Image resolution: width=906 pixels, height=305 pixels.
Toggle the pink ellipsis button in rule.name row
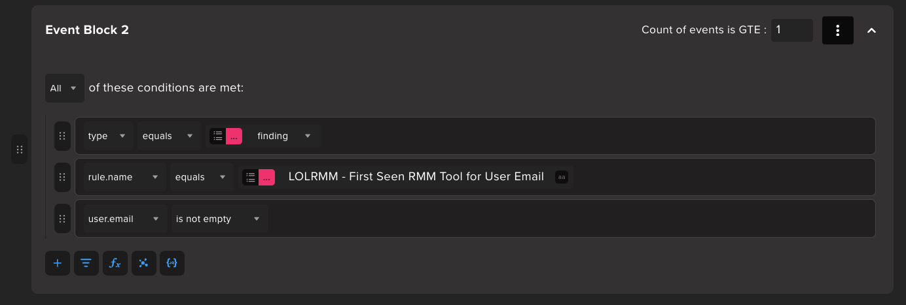(266, 177)
